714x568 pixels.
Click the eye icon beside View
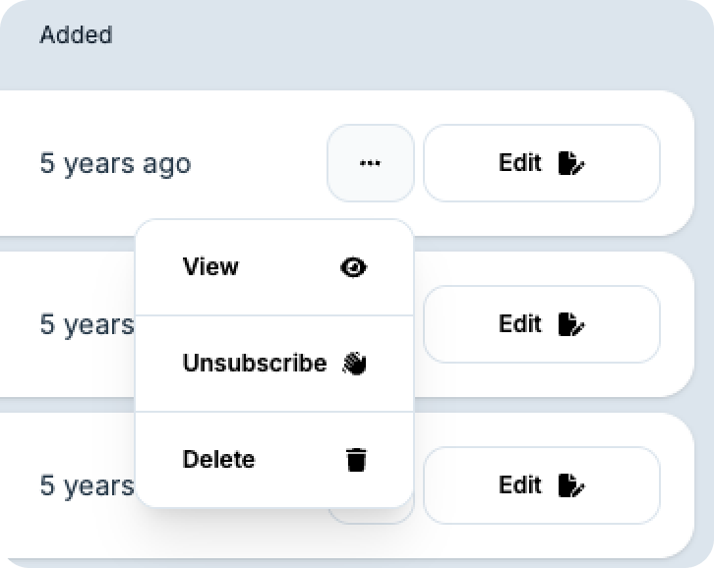pos(354,267)
